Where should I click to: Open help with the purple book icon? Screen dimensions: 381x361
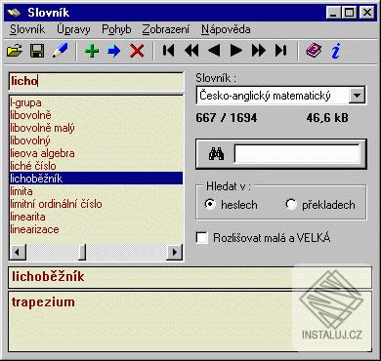[x=314, y=51]
